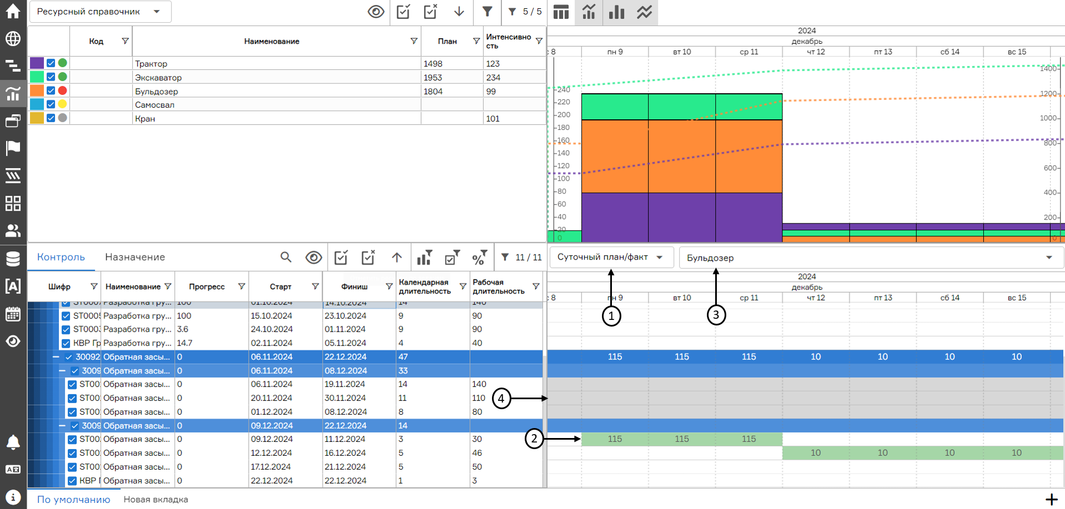Sort by the Старт column header
Image resolution: width=1065 pixels, height=509 pixels.
tap(280, 287)
